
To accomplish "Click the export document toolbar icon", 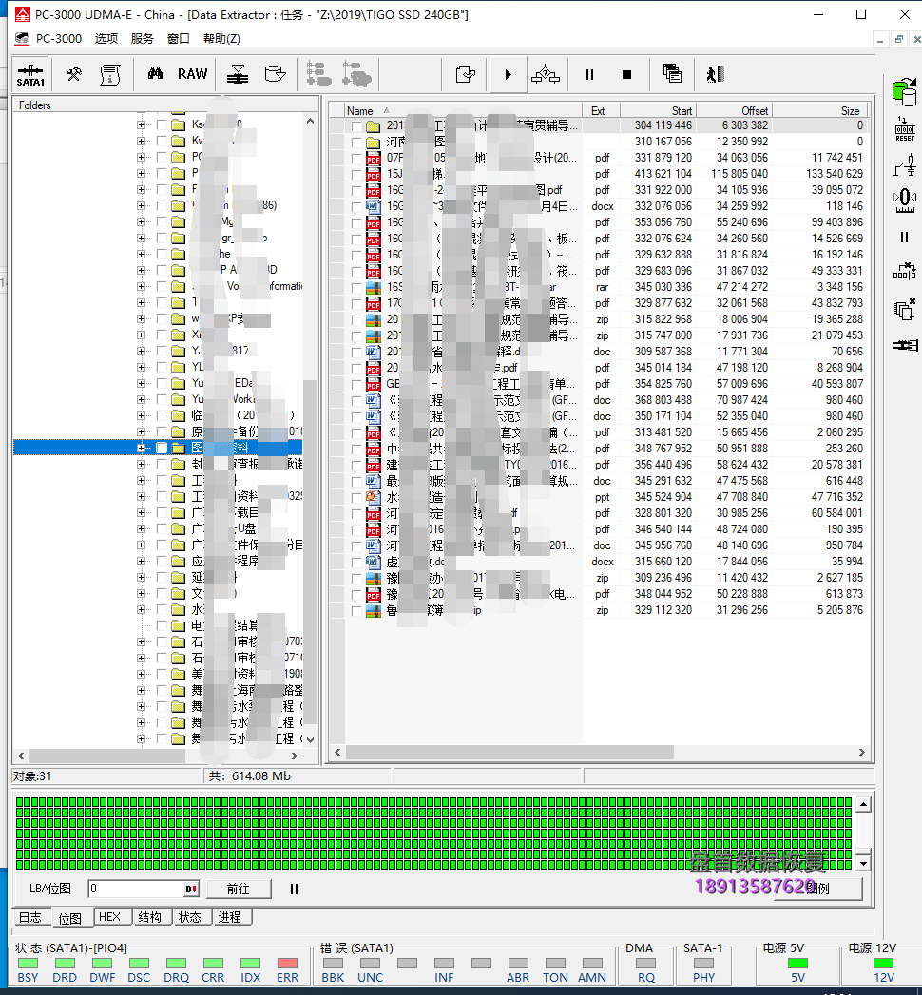I will pos(465,75).
